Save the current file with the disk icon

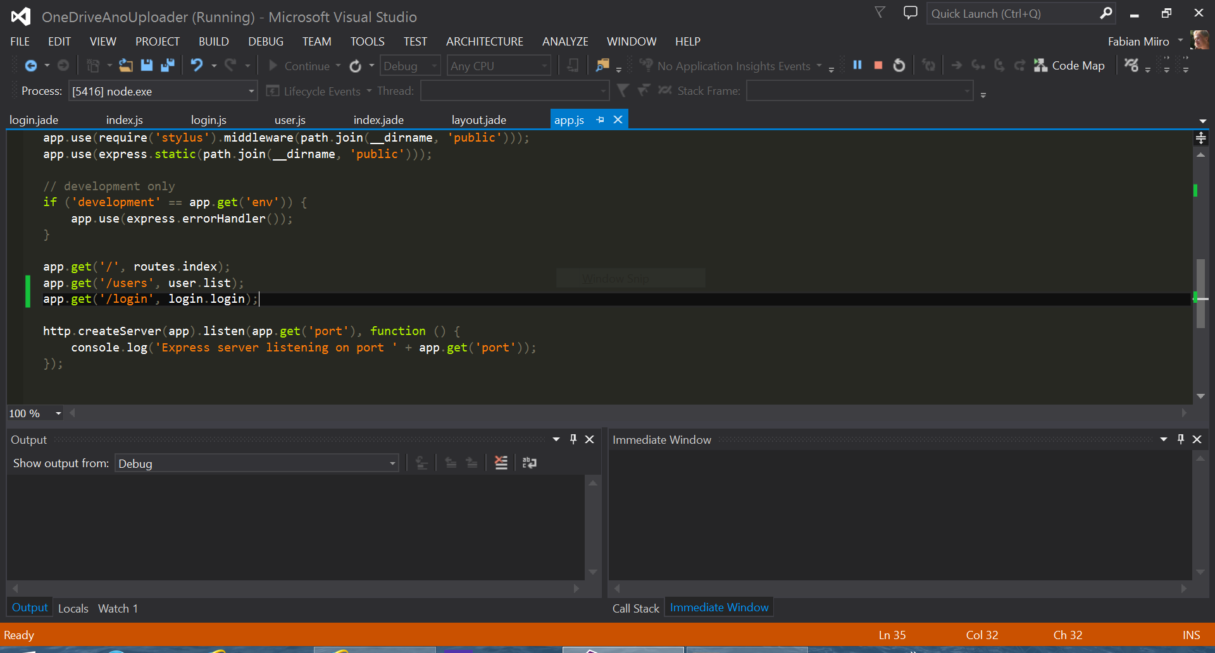tap(147, 66)
